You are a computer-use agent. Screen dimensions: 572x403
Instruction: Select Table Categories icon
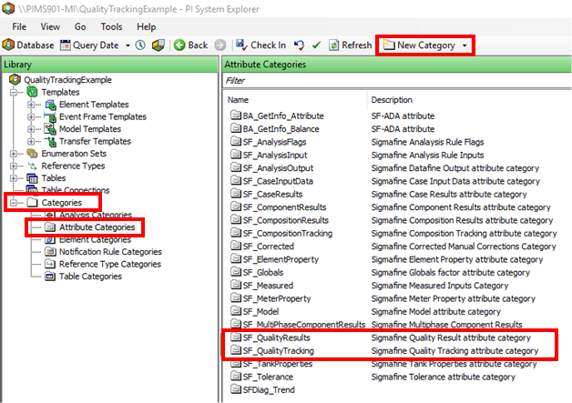pos(50,277)
